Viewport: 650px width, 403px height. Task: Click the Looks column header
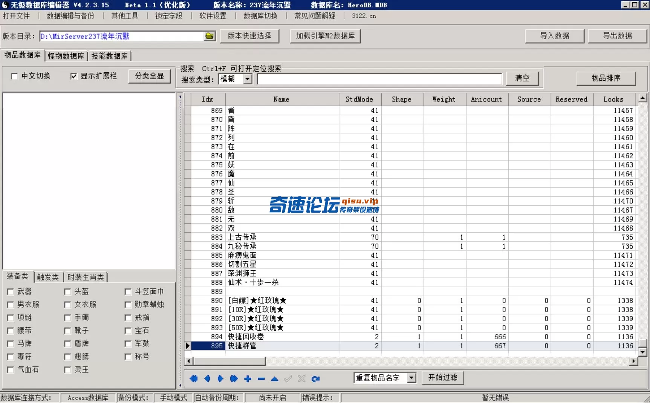pos(614,100)
